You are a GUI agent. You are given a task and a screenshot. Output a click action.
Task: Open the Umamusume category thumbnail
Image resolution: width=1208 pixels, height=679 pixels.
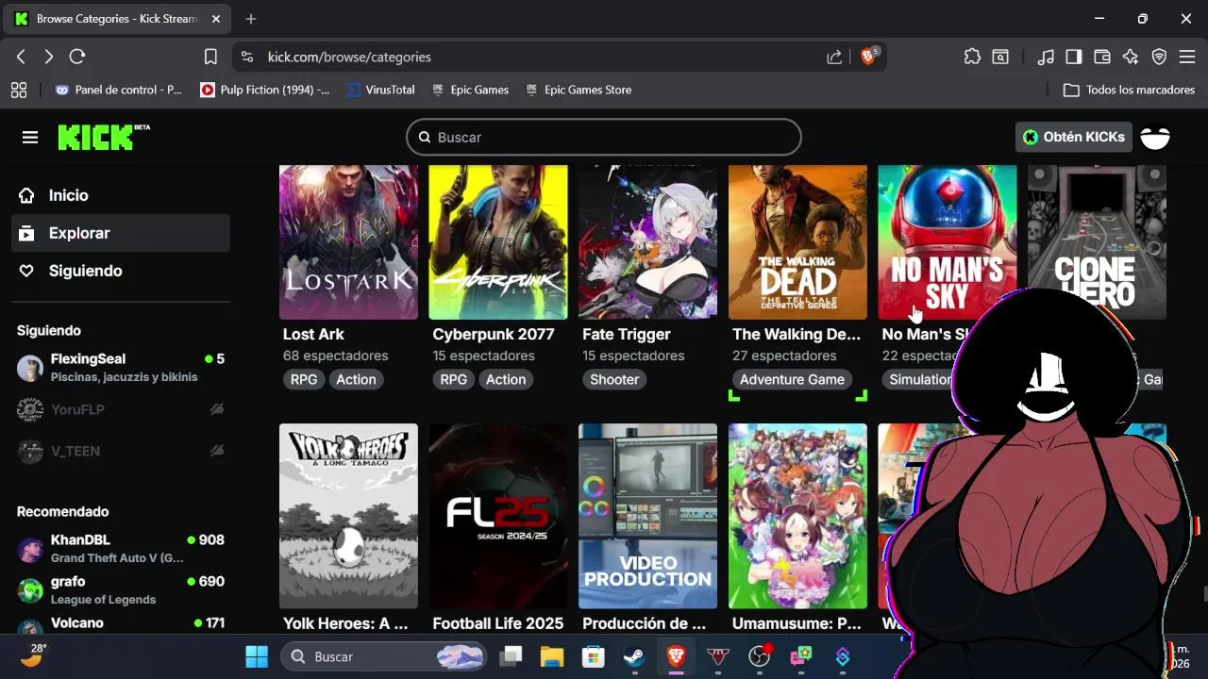point(797,516)
